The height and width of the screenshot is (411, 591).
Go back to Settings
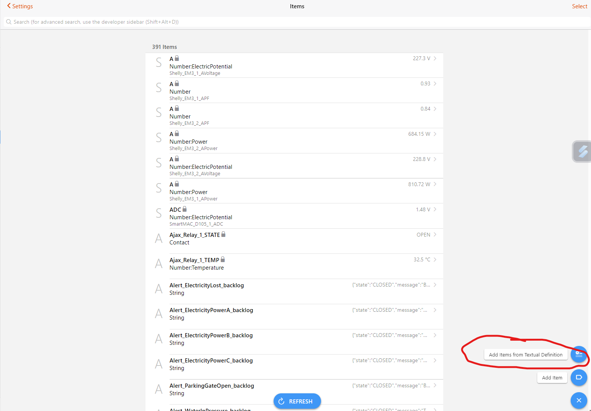[20, 6]
